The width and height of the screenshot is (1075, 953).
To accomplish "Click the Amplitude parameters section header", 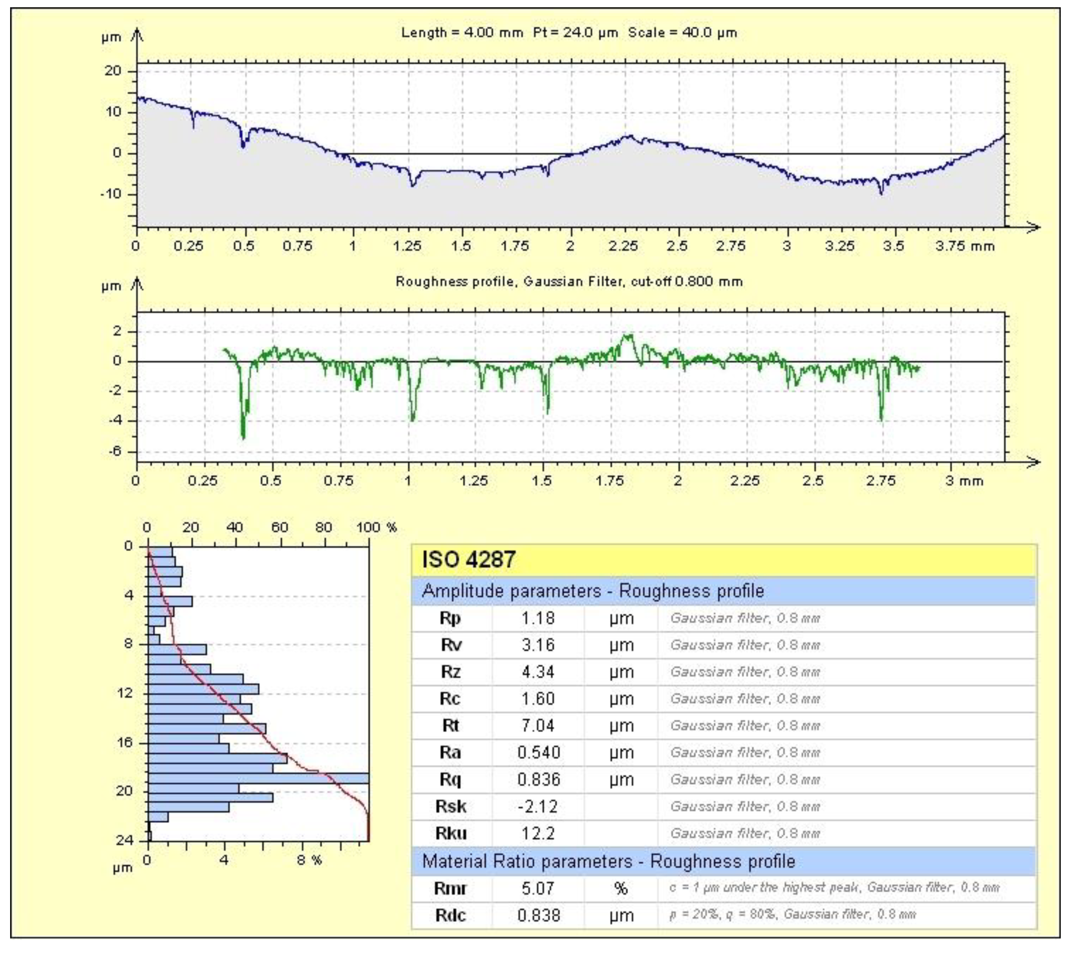I will (593, 591).
